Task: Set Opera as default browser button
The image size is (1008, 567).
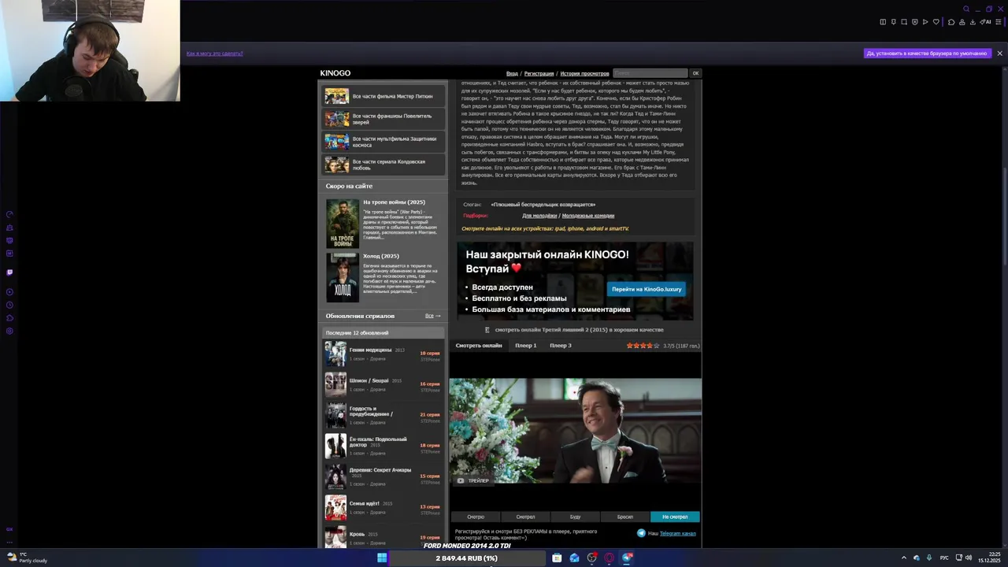Action: [927, 54]
